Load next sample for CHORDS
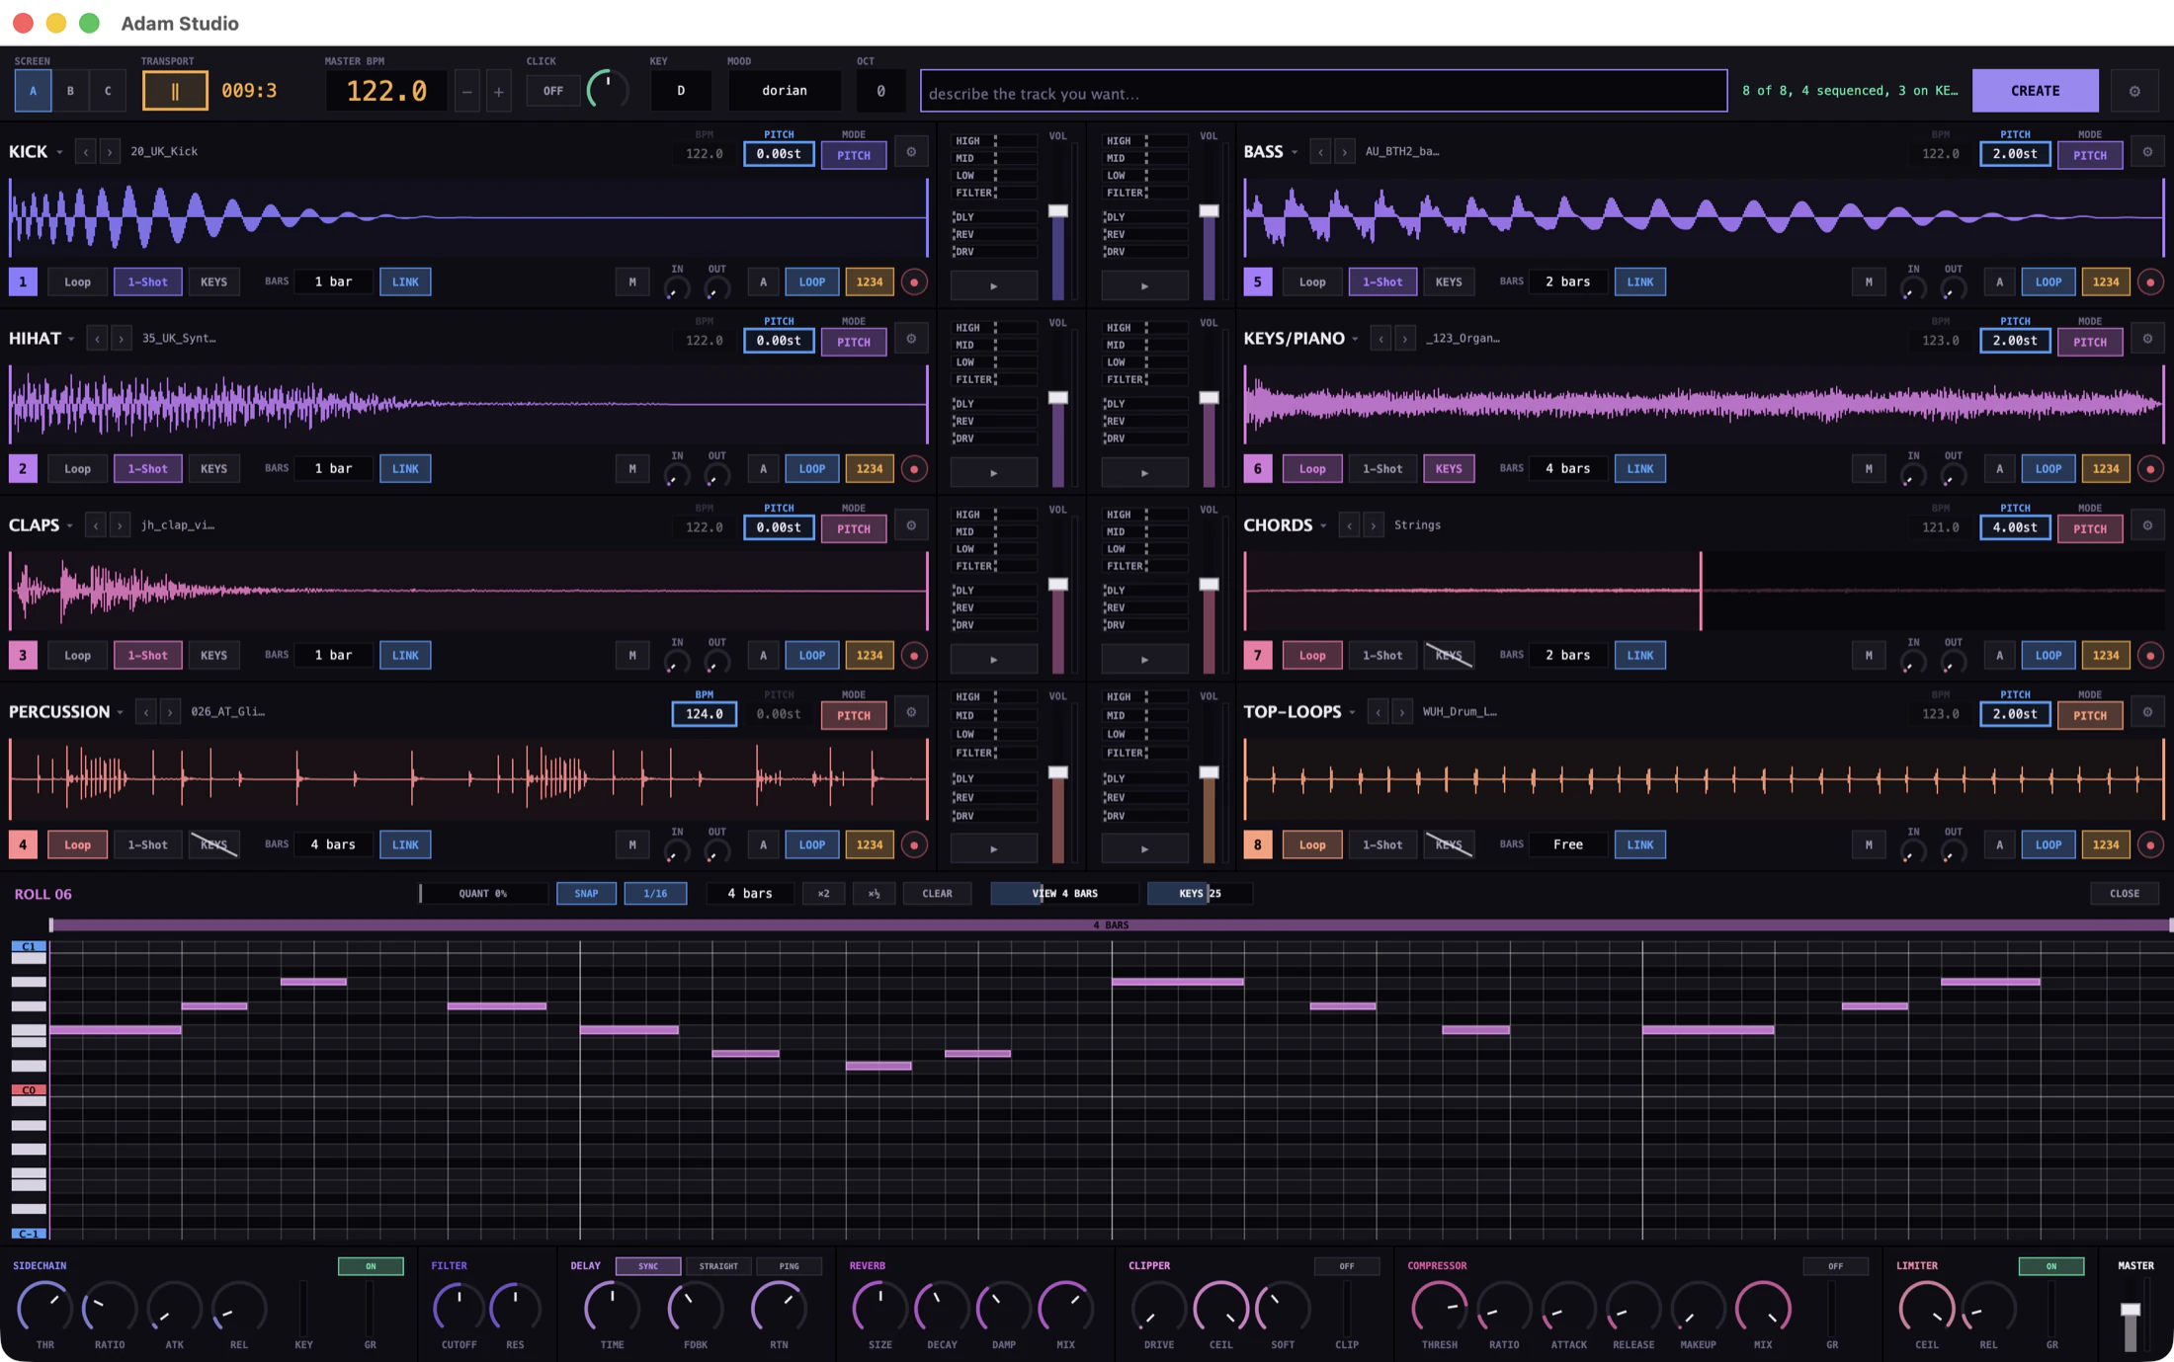This screenshot has height=1362, width=2174. [x=1373, y=525]
